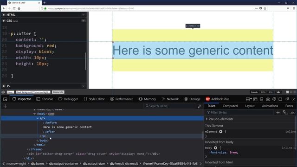The image size is (297, 167).
Task: Open the Computed sidebar tab
Action: click(x=230, y=106)
